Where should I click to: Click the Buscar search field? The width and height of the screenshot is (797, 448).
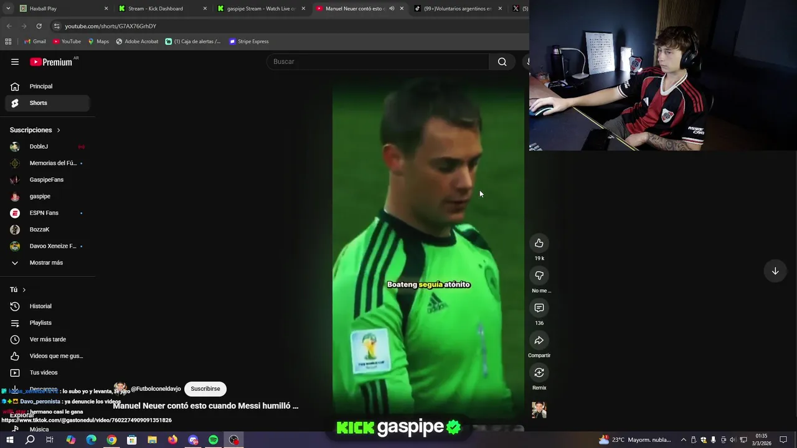pyautogui.click(x=377, y=62)
